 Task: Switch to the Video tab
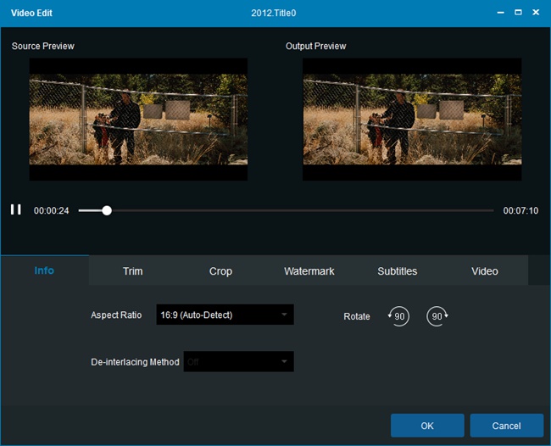(485, 271)
